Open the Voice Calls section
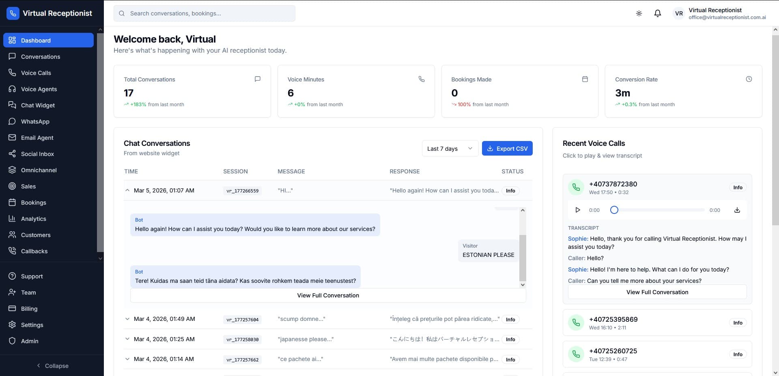The width and height of the screenshot is (779, 376). (36, 73)
